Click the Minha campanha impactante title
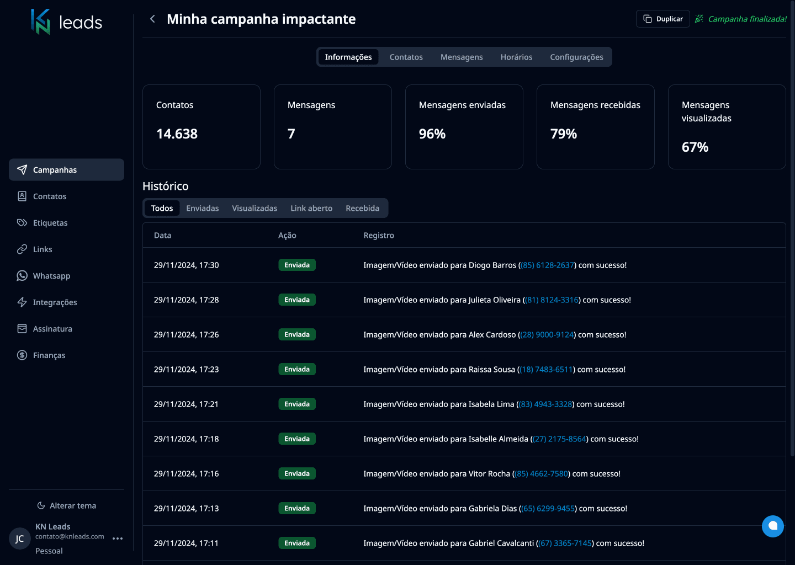The image size is (795, 565). [x=261, y=19]
